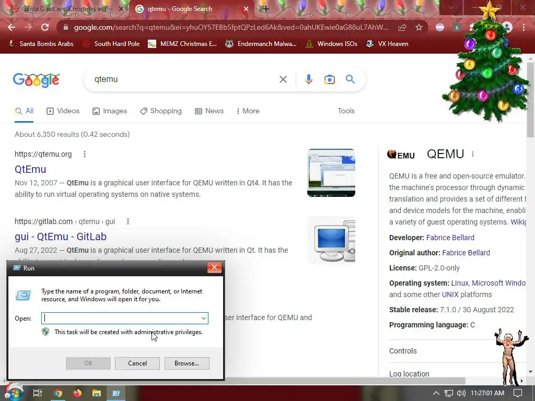
Task: Open the Linux operating system link
Action: tap(460, 283)
